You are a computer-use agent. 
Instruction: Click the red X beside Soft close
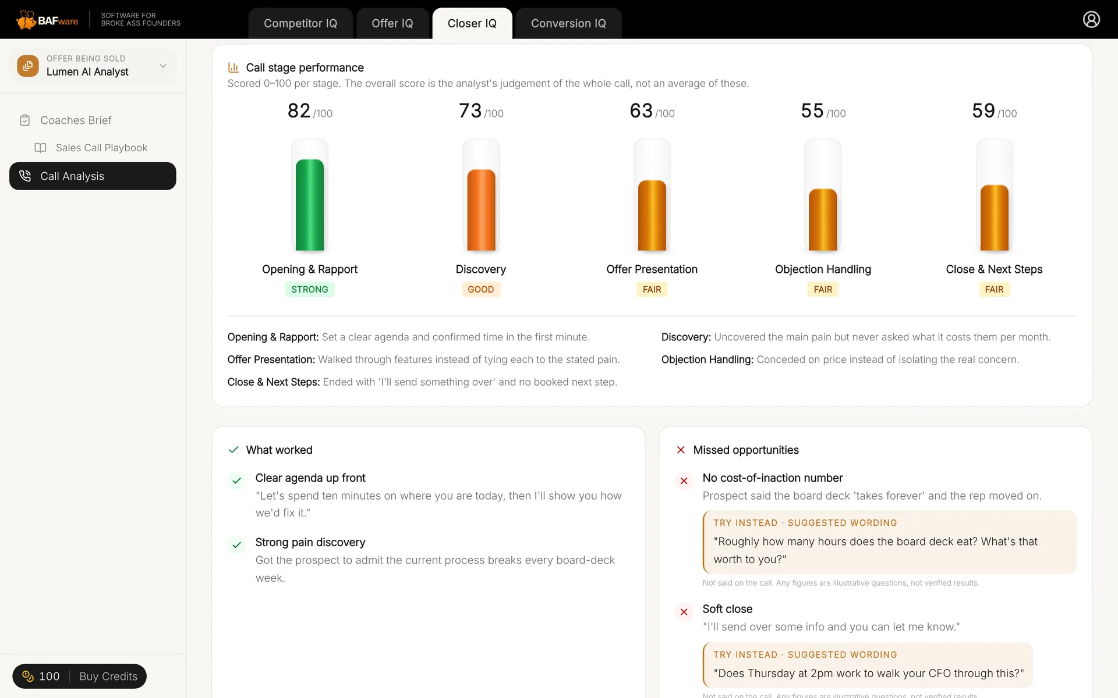tap(684, 612)
